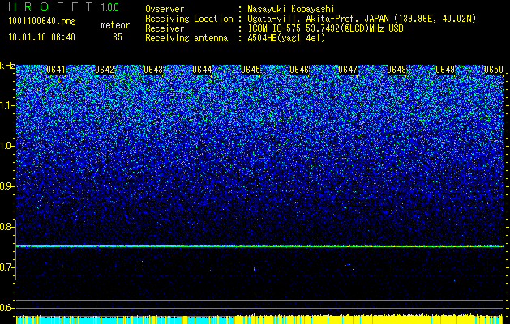This screenshot has height=324, width=510.
Task: Select the filename 1001100640.png
Action: [x=42, y=22]
